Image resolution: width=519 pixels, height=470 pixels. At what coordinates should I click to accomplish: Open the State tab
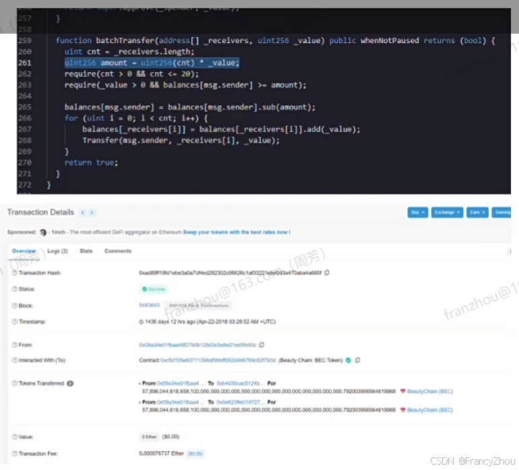click(86, 251)
